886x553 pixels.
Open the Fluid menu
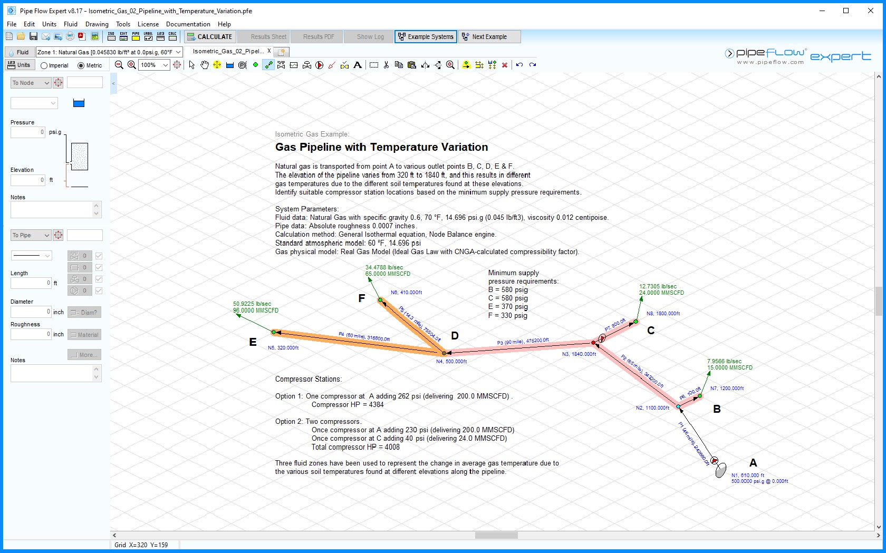tap(71, 24)
